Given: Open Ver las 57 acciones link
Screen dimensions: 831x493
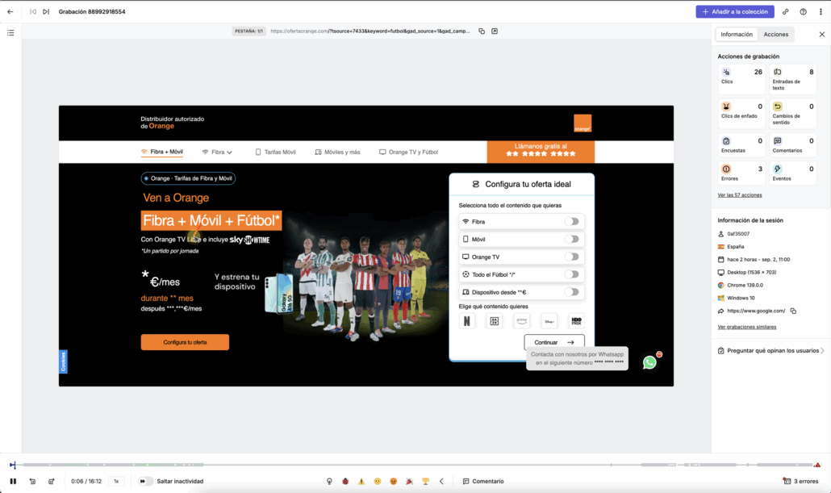Looking at the screenshot, I should click(739, 195).
